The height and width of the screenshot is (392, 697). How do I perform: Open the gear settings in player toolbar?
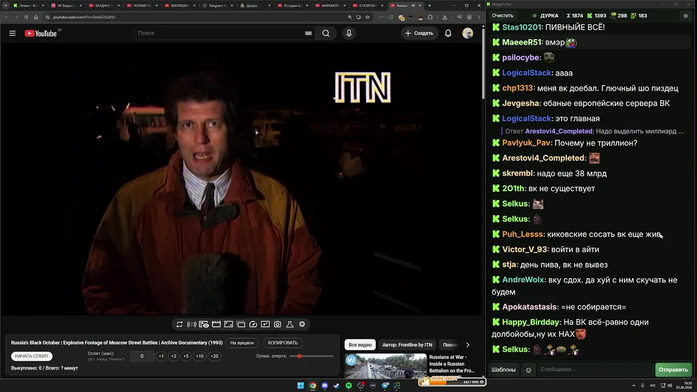[x=302, y=324]
